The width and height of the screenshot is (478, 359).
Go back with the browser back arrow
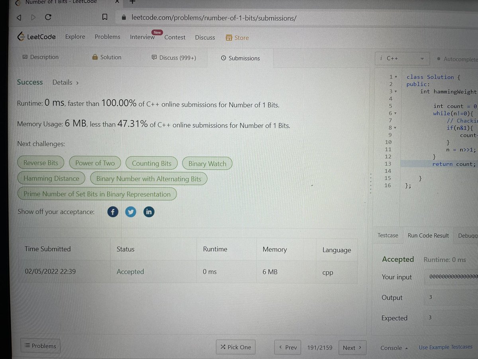click(18, 17)
